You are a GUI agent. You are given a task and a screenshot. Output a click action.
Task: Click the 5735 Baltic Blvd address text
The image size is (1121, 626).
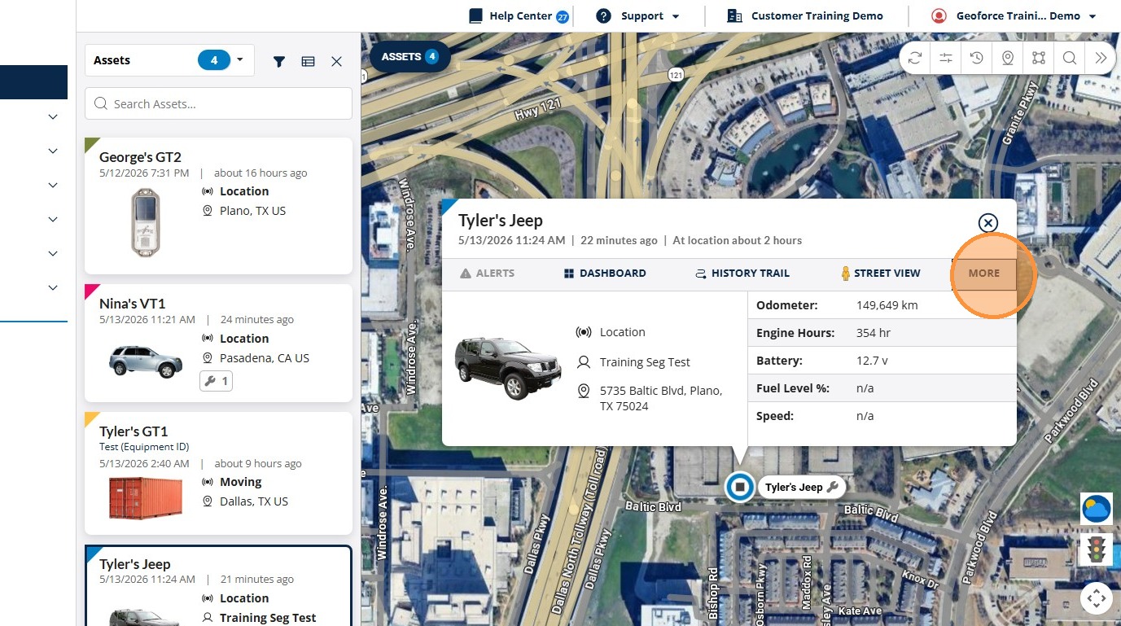point(661,398)
